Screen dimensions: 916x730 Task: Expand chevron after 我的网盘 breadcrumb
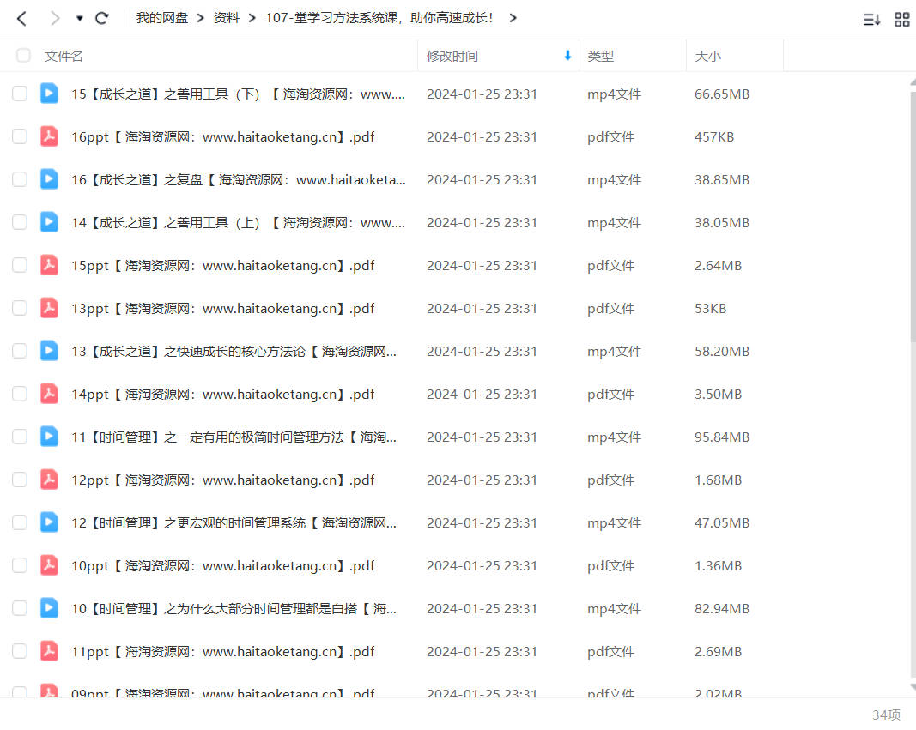click(x=200, y=18)
